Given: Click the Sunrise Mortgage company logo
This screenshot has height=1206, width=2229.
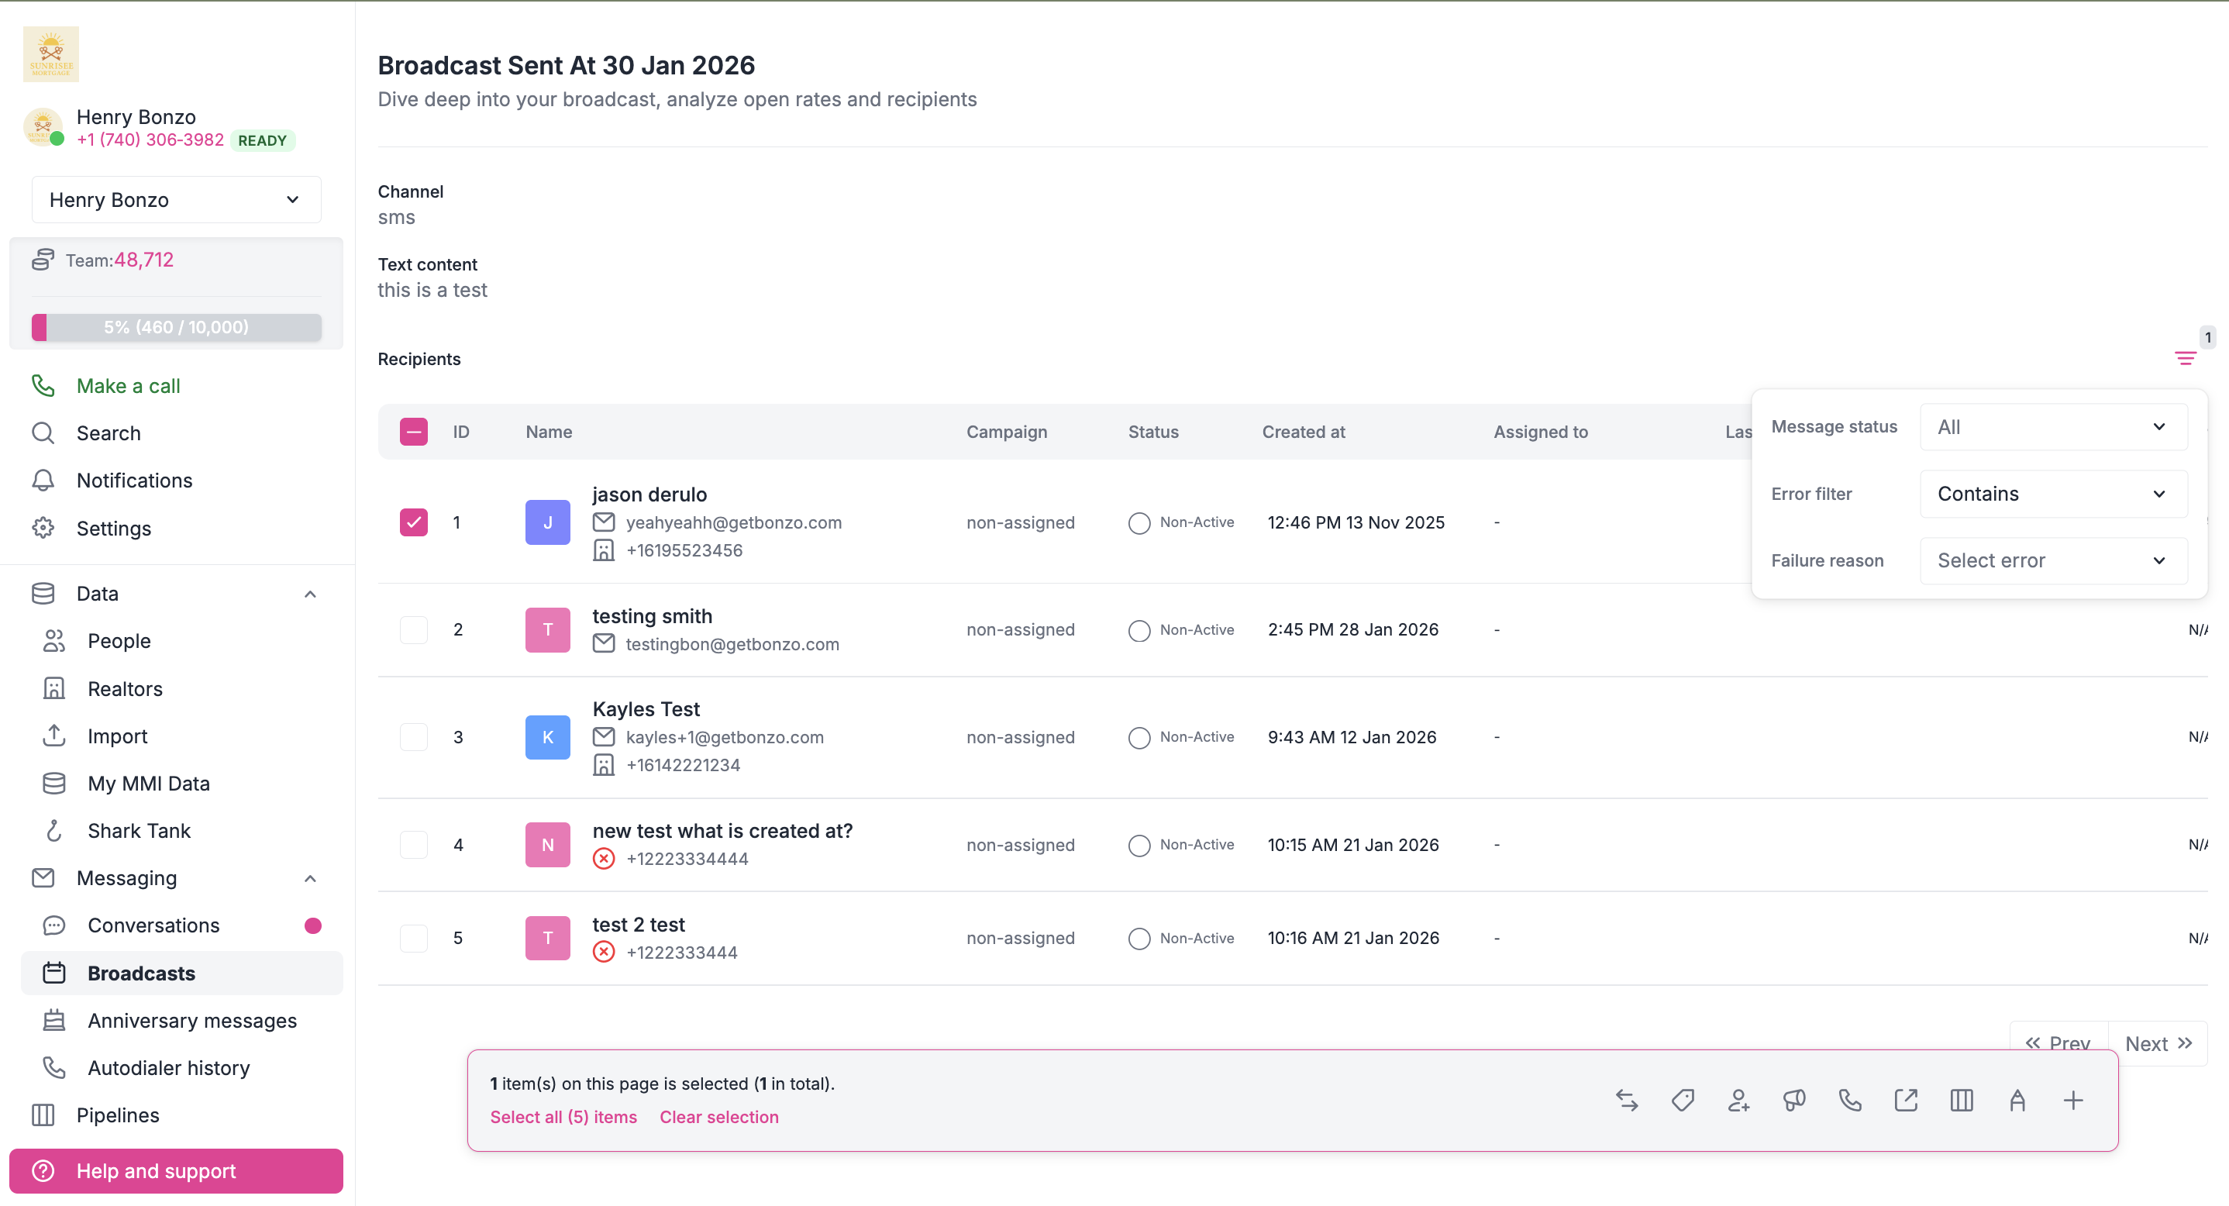Looking at the screenshot, I should pyautogui.click(x=51, y=53).
